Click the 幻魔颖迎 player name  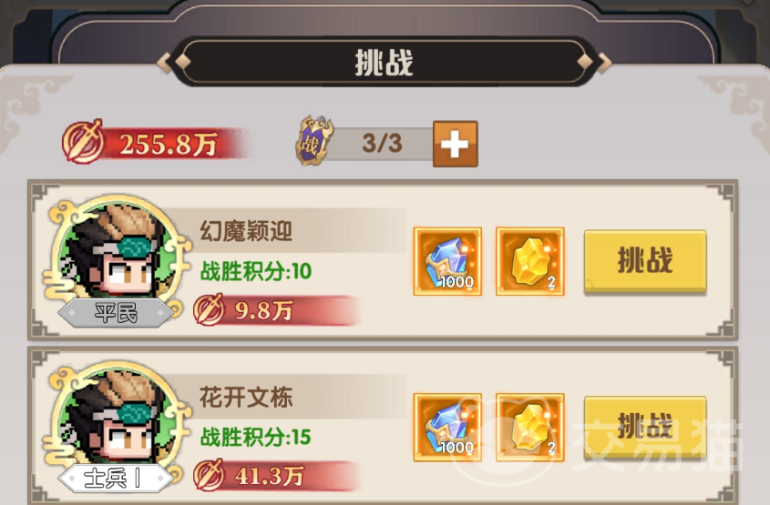[246, 231]
